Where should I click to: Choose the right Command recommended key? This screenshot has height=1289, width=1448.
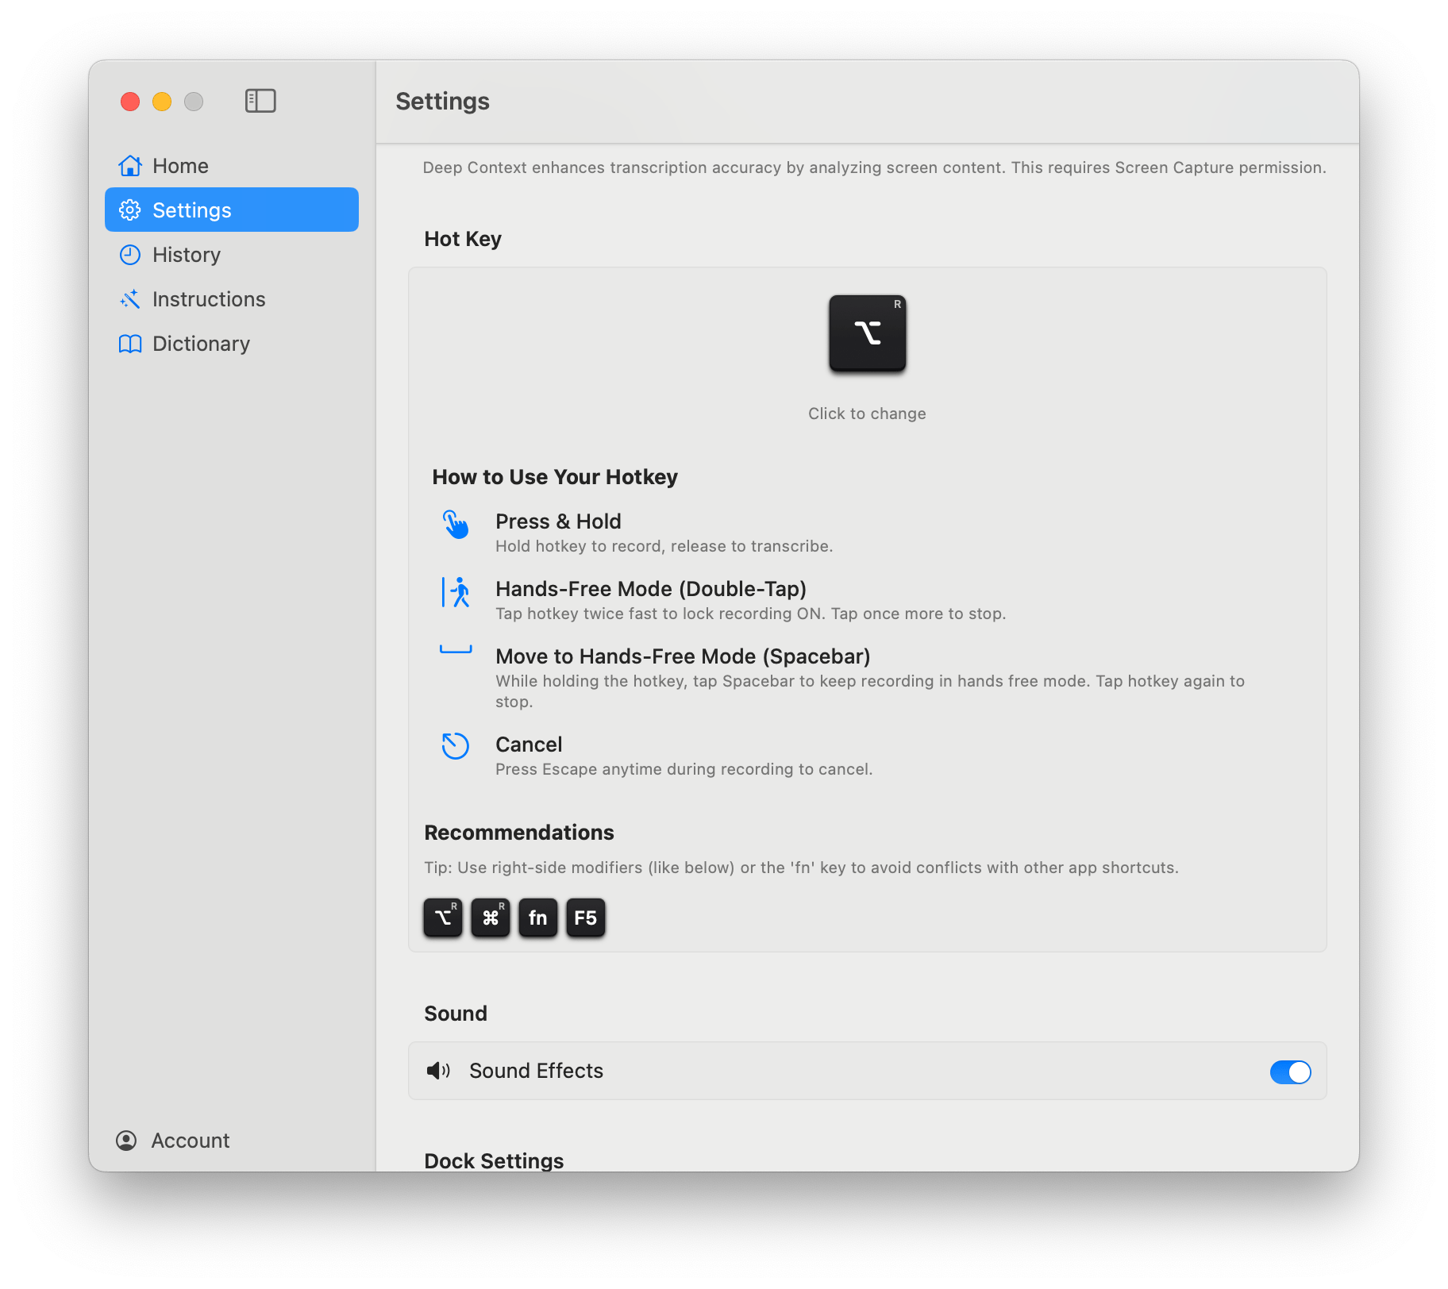click(x=491, y=918)
